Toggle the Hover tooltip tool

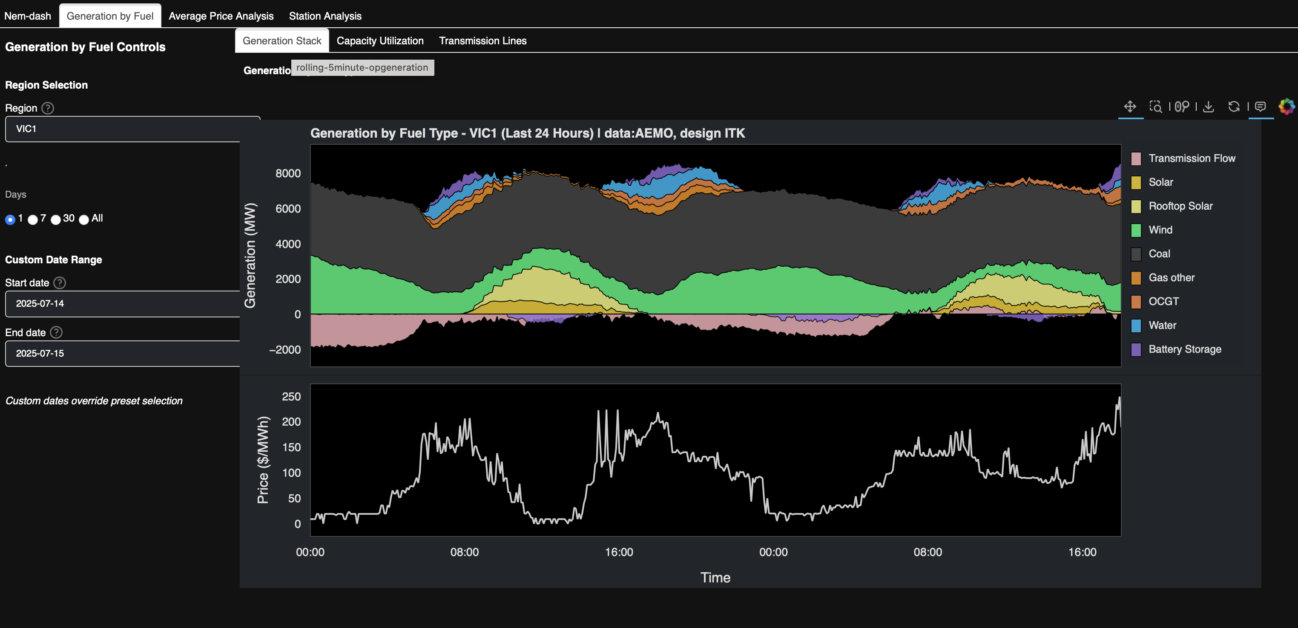[x=1260, y=107]
